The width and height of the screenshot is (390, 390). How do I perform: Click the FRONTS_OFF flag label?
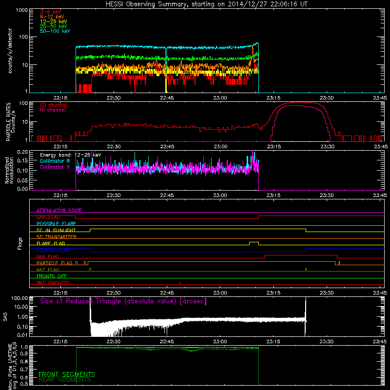(52, 276)
